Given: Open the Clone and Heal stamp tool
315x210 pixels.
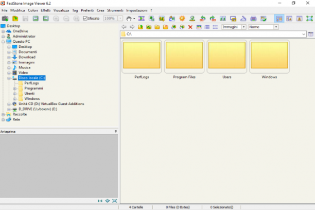Looking at the screenshot, I should tap(192, 19).
